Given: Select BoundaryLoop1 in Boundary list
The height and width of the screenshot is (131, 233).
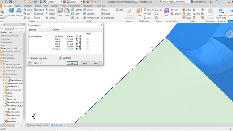Looking at the screenshot, I should (x=37, y=36).
